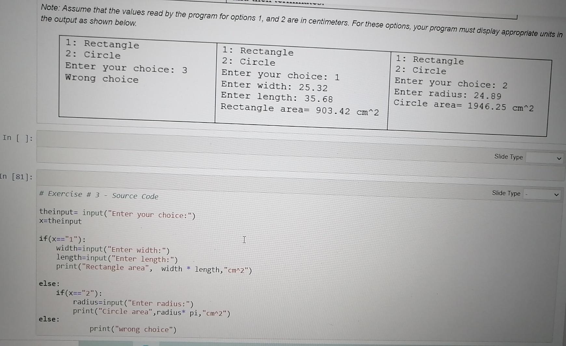Click the 'length=input("Enter length:")' line
This screenshot has height=346, width=566.
[x=117, y=258]
